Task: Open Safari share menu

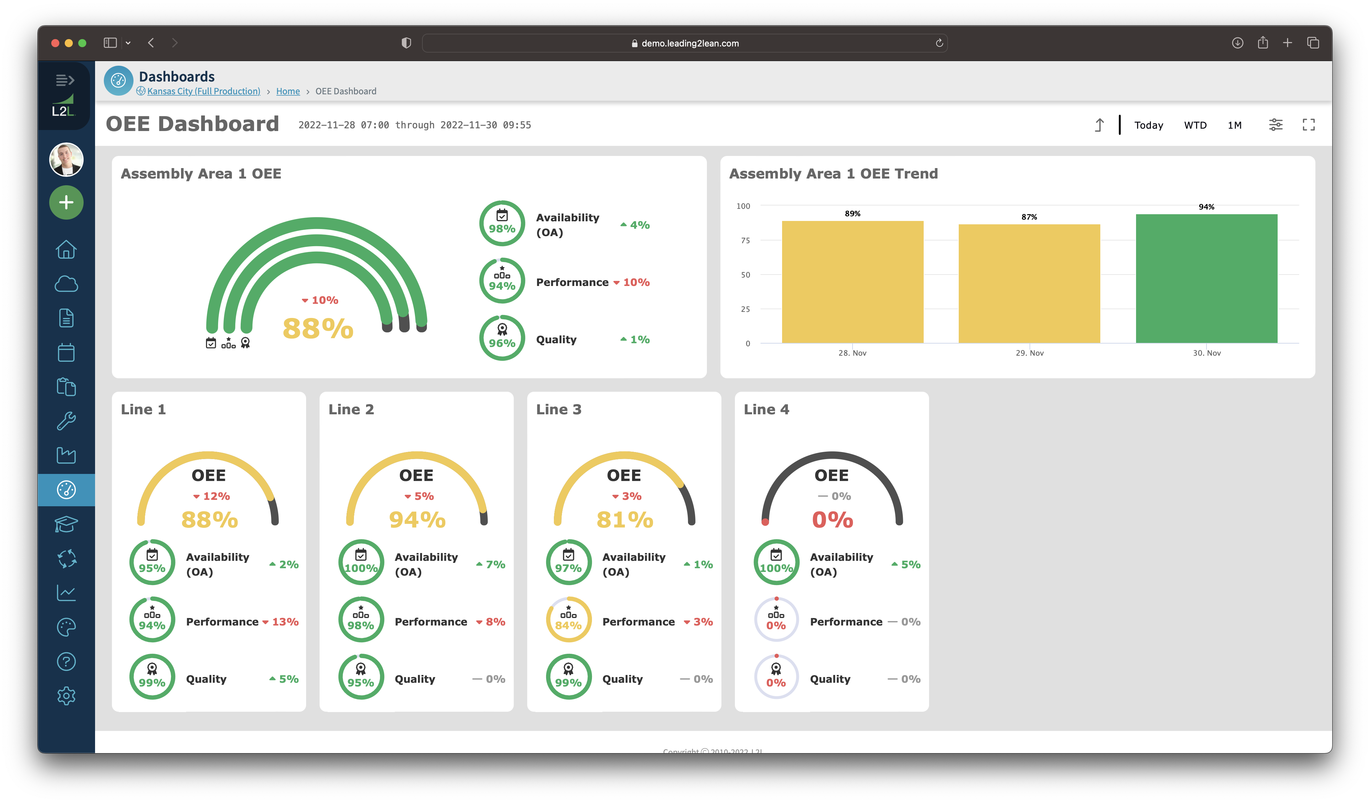Action: coord(1262,43)
